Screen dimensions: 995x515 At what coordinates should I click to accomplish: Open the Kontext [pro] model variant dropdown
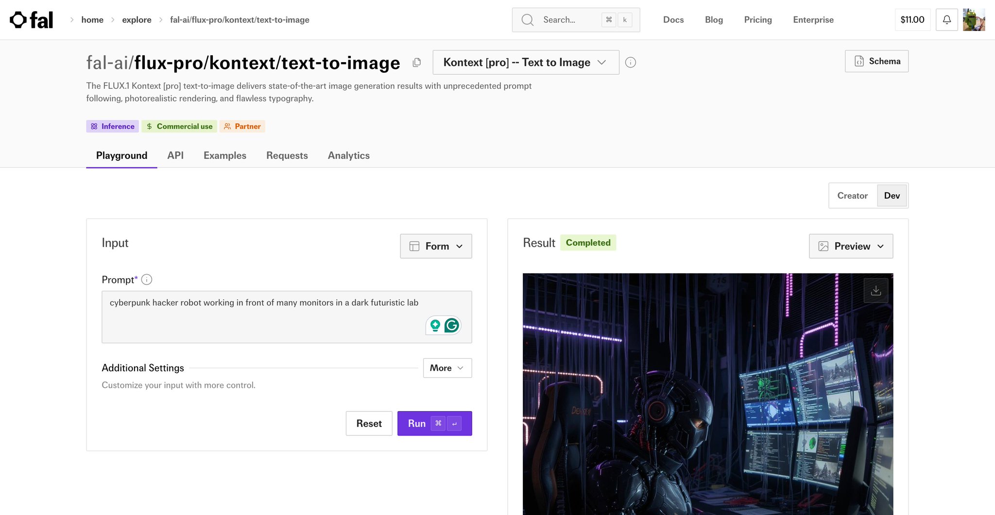(526, 63)
